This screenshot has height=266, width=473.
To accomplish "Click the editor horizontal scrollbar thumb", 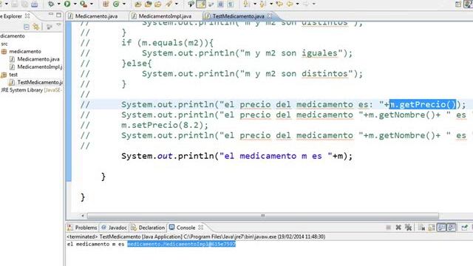I will point(263,216).
